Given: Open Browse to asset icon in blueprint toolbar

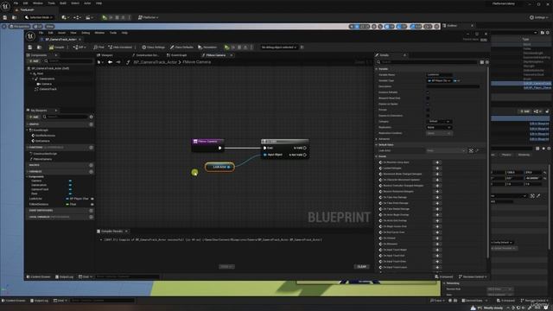Looking at the screenshot, I should [40, 48].
